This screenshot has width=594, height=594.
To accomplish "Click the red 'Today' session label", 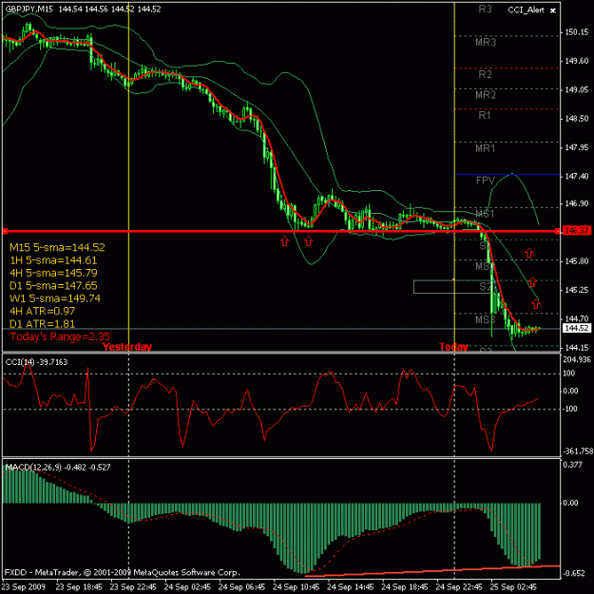I will coord(453,347).
